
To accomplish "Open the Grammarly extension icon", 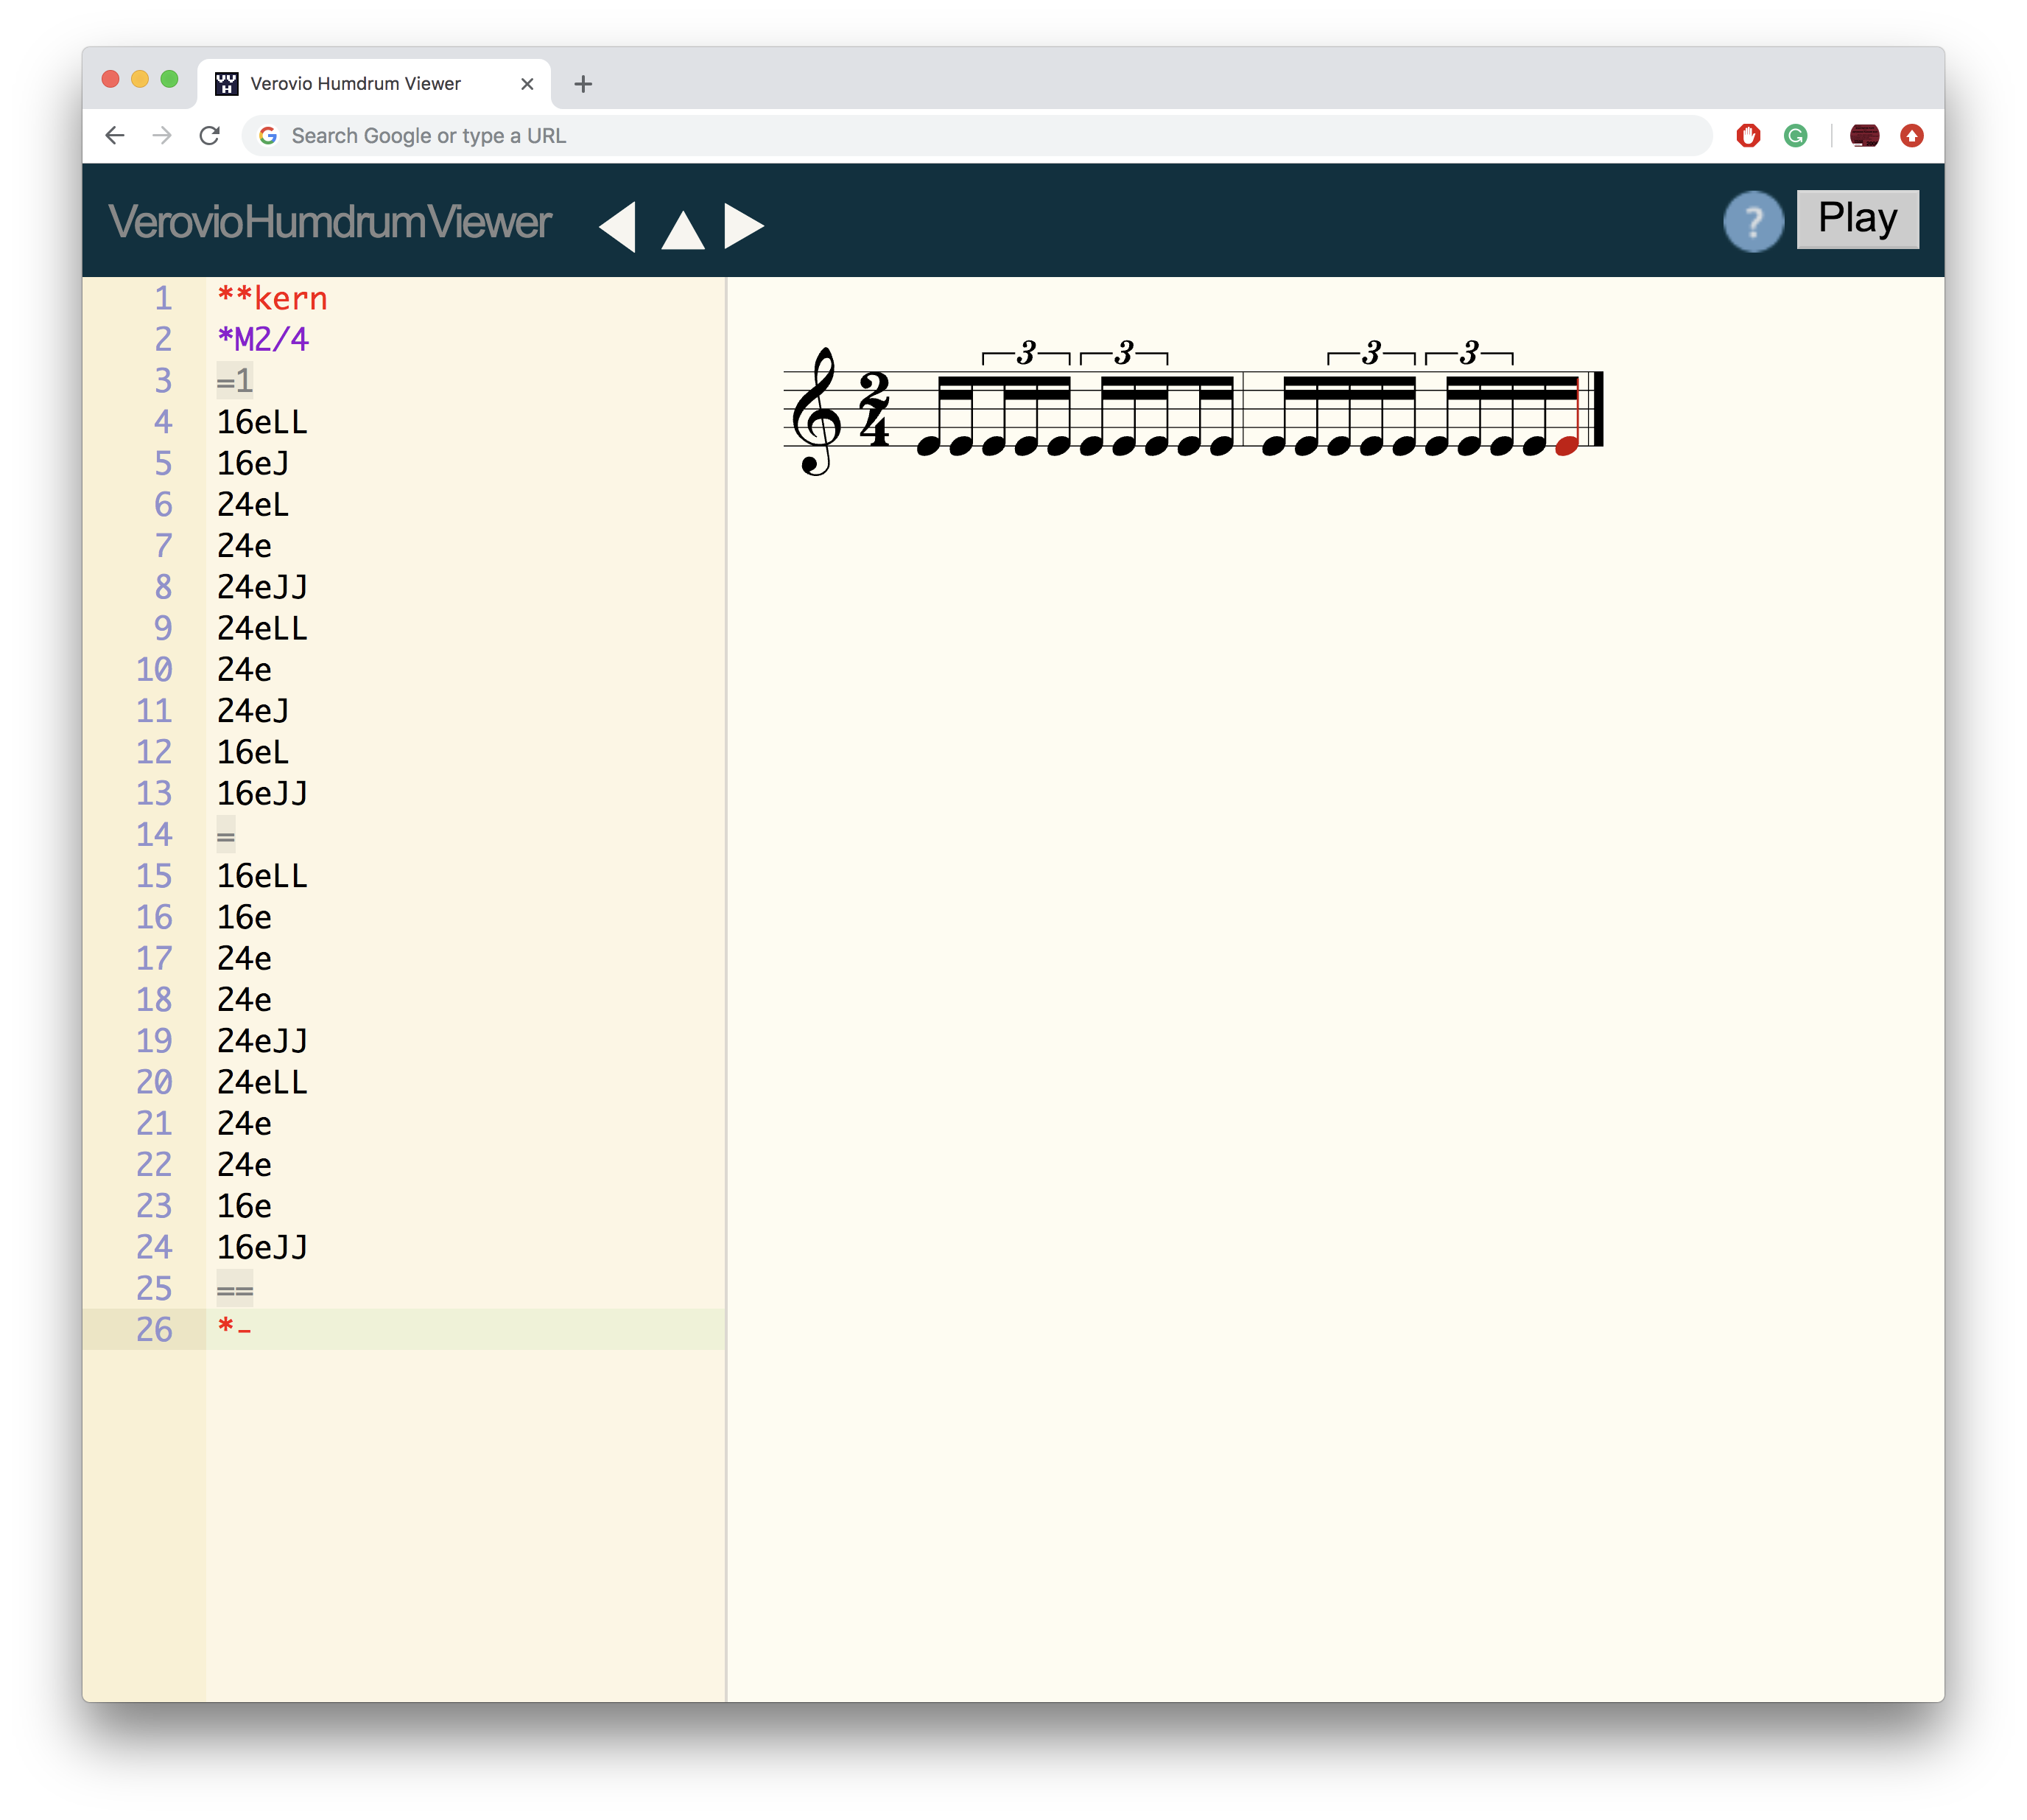I will pos(1796,136).
